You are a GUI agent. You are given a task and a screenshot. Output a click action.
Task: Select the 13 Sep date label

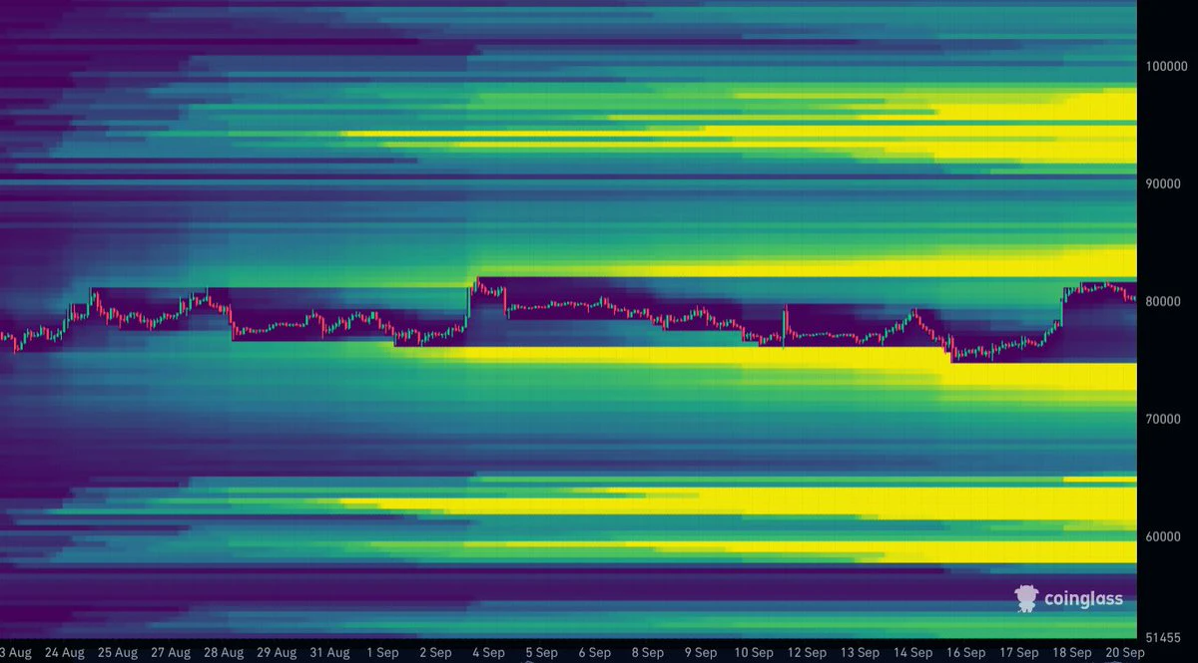coord(859,653)
